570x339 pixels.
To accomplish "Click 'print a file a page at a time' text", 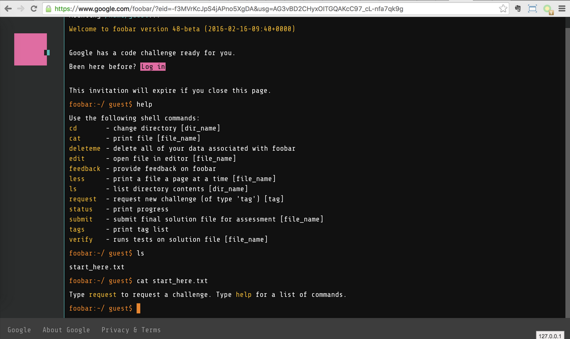I will 195,179.
